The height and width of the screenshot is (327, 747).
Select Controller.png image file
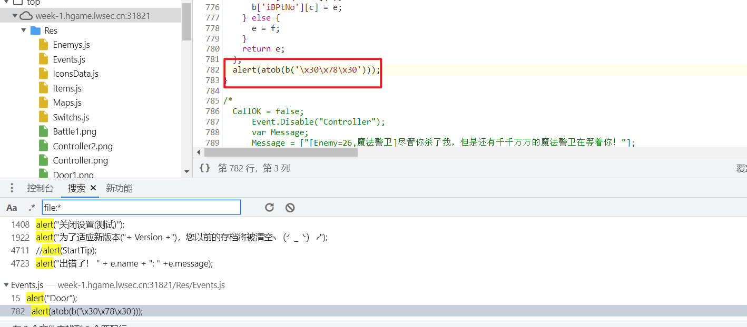click(80, 160)
